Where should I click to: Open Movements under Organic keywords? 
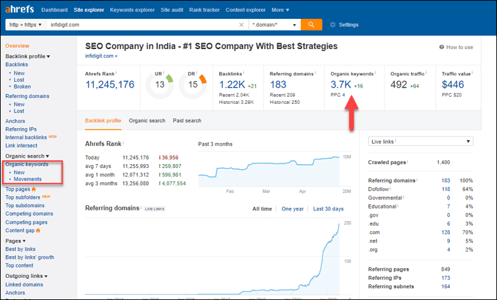[27, 179]
